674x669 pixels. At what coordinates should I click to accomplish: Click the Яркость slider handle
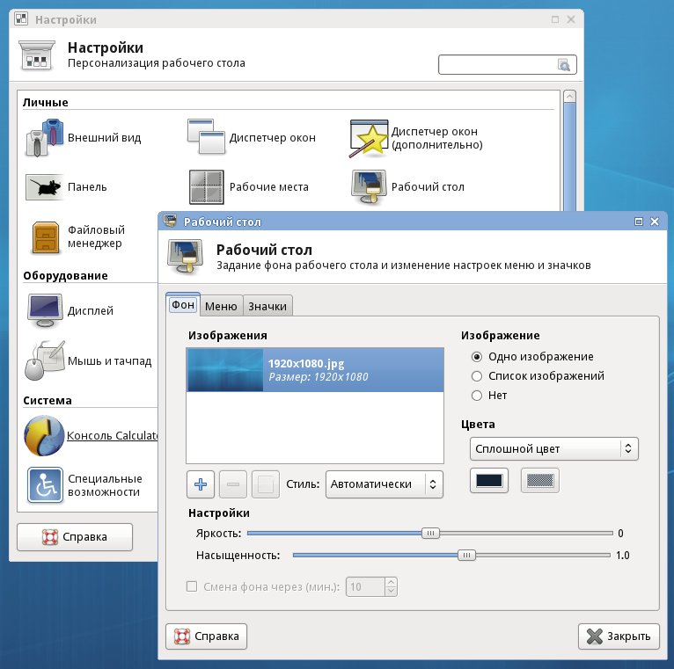tap(430, 534)
